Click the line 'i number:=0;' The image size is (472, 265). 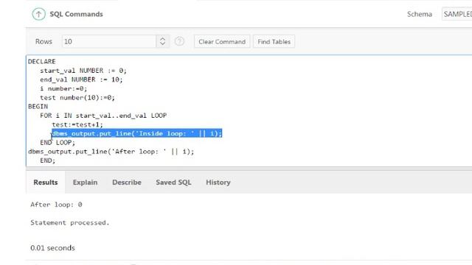click(x=63, y=88)
